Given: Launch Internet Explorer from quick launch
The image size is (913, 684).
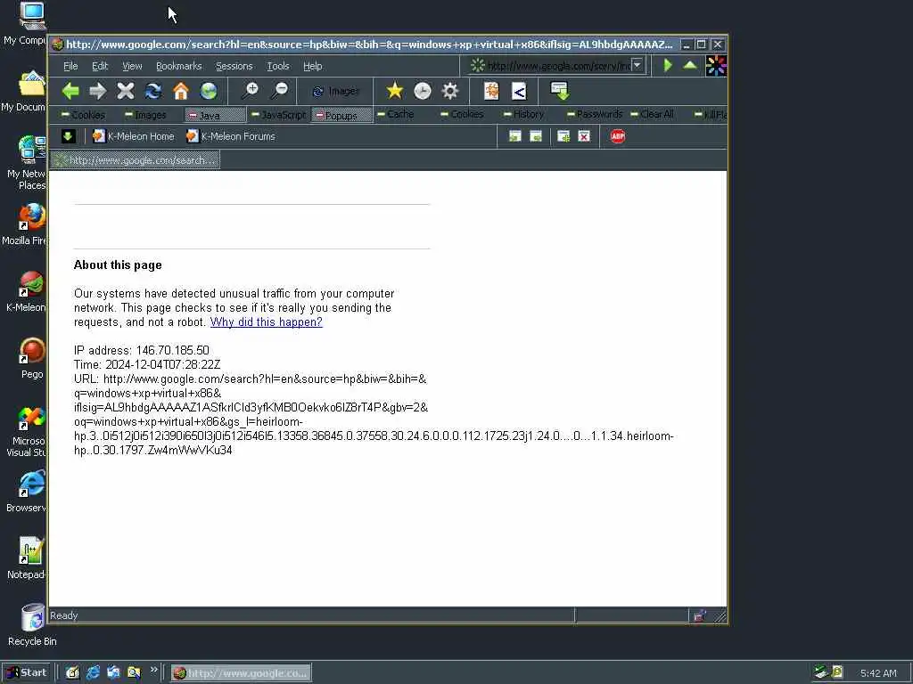Looking at the screenshot, I should [93, 672].
